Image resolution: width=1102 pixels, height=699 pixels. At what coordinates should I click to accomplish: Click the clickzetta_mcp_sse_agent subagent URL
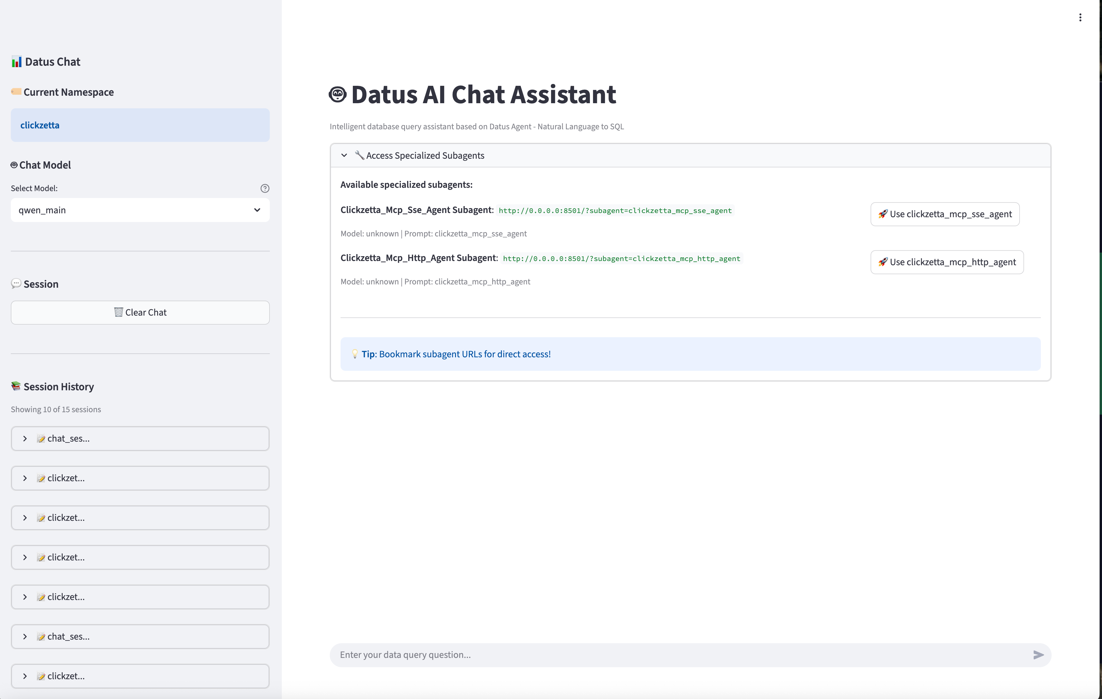(615, 211)
